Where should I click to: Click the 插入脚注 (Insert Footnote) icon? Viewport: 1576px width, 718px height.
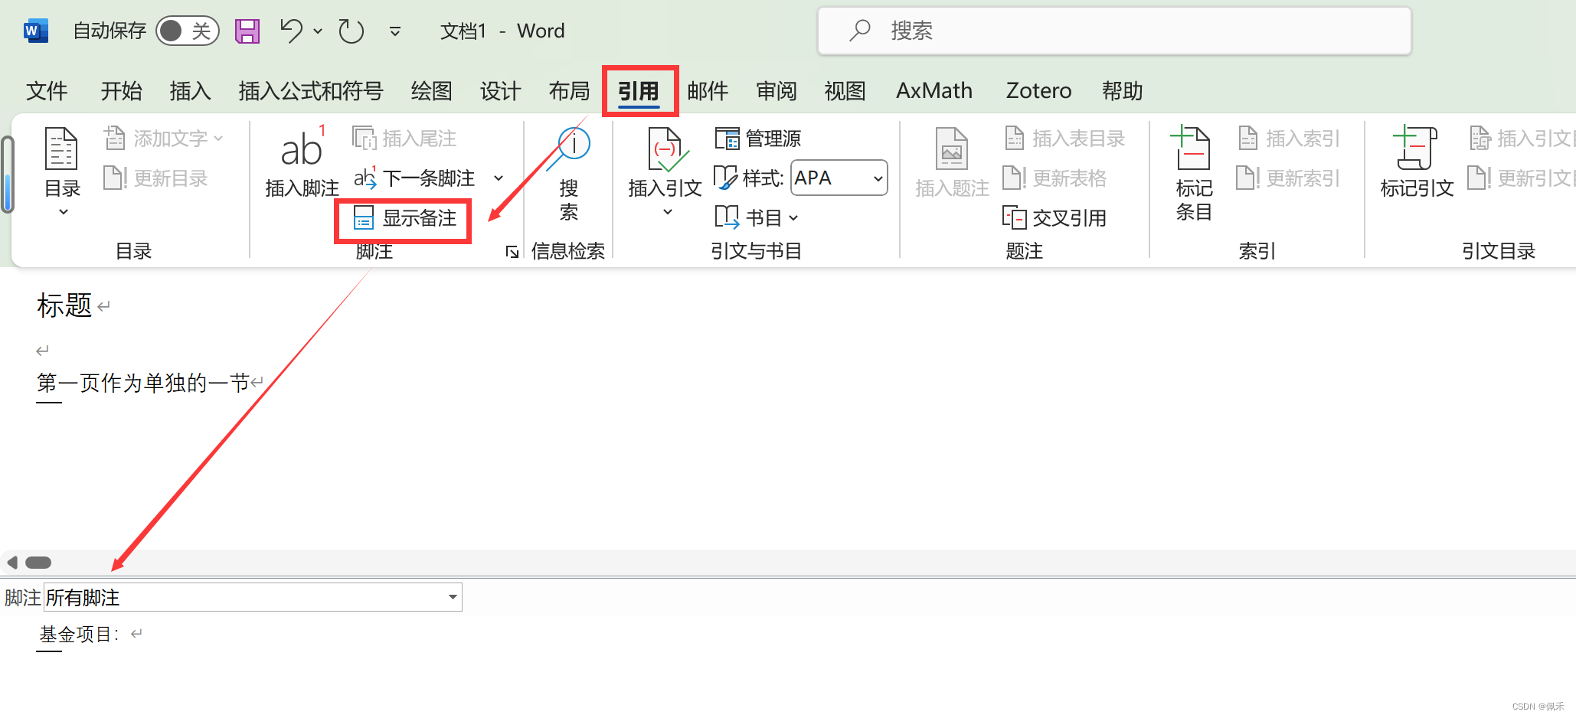point(302,148)
